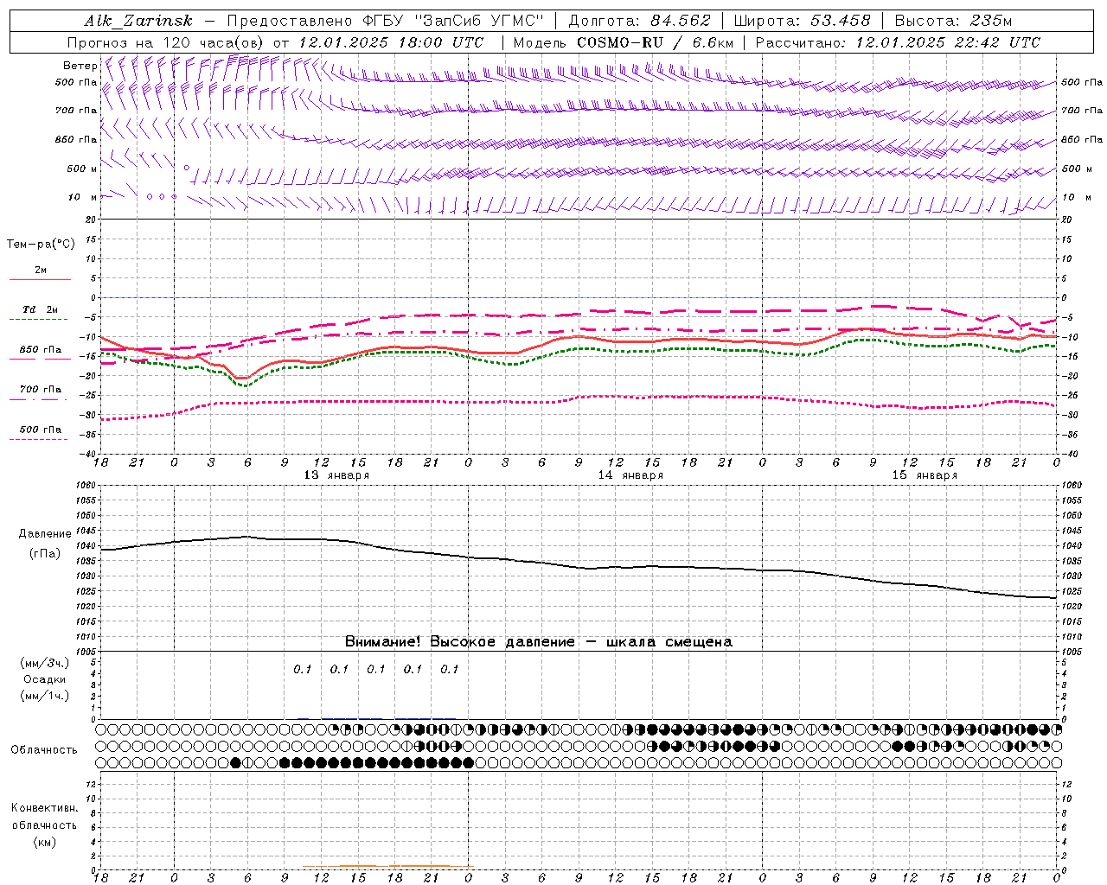Click the Ветер panel label
Viewport: 1107px width, 885px height.
80,66
